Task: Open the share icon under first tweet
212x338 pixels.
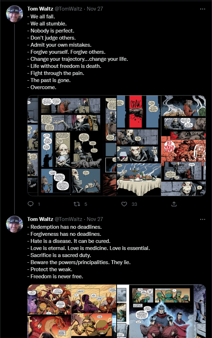Action: 174,204
